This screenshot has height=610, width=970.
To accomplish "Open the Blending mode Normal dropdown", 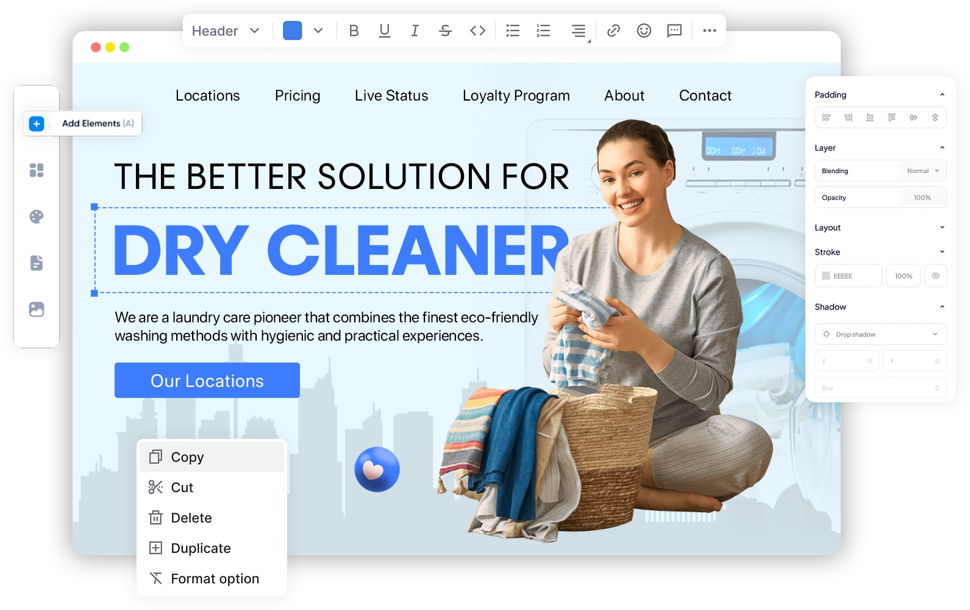I will point(922,171).
